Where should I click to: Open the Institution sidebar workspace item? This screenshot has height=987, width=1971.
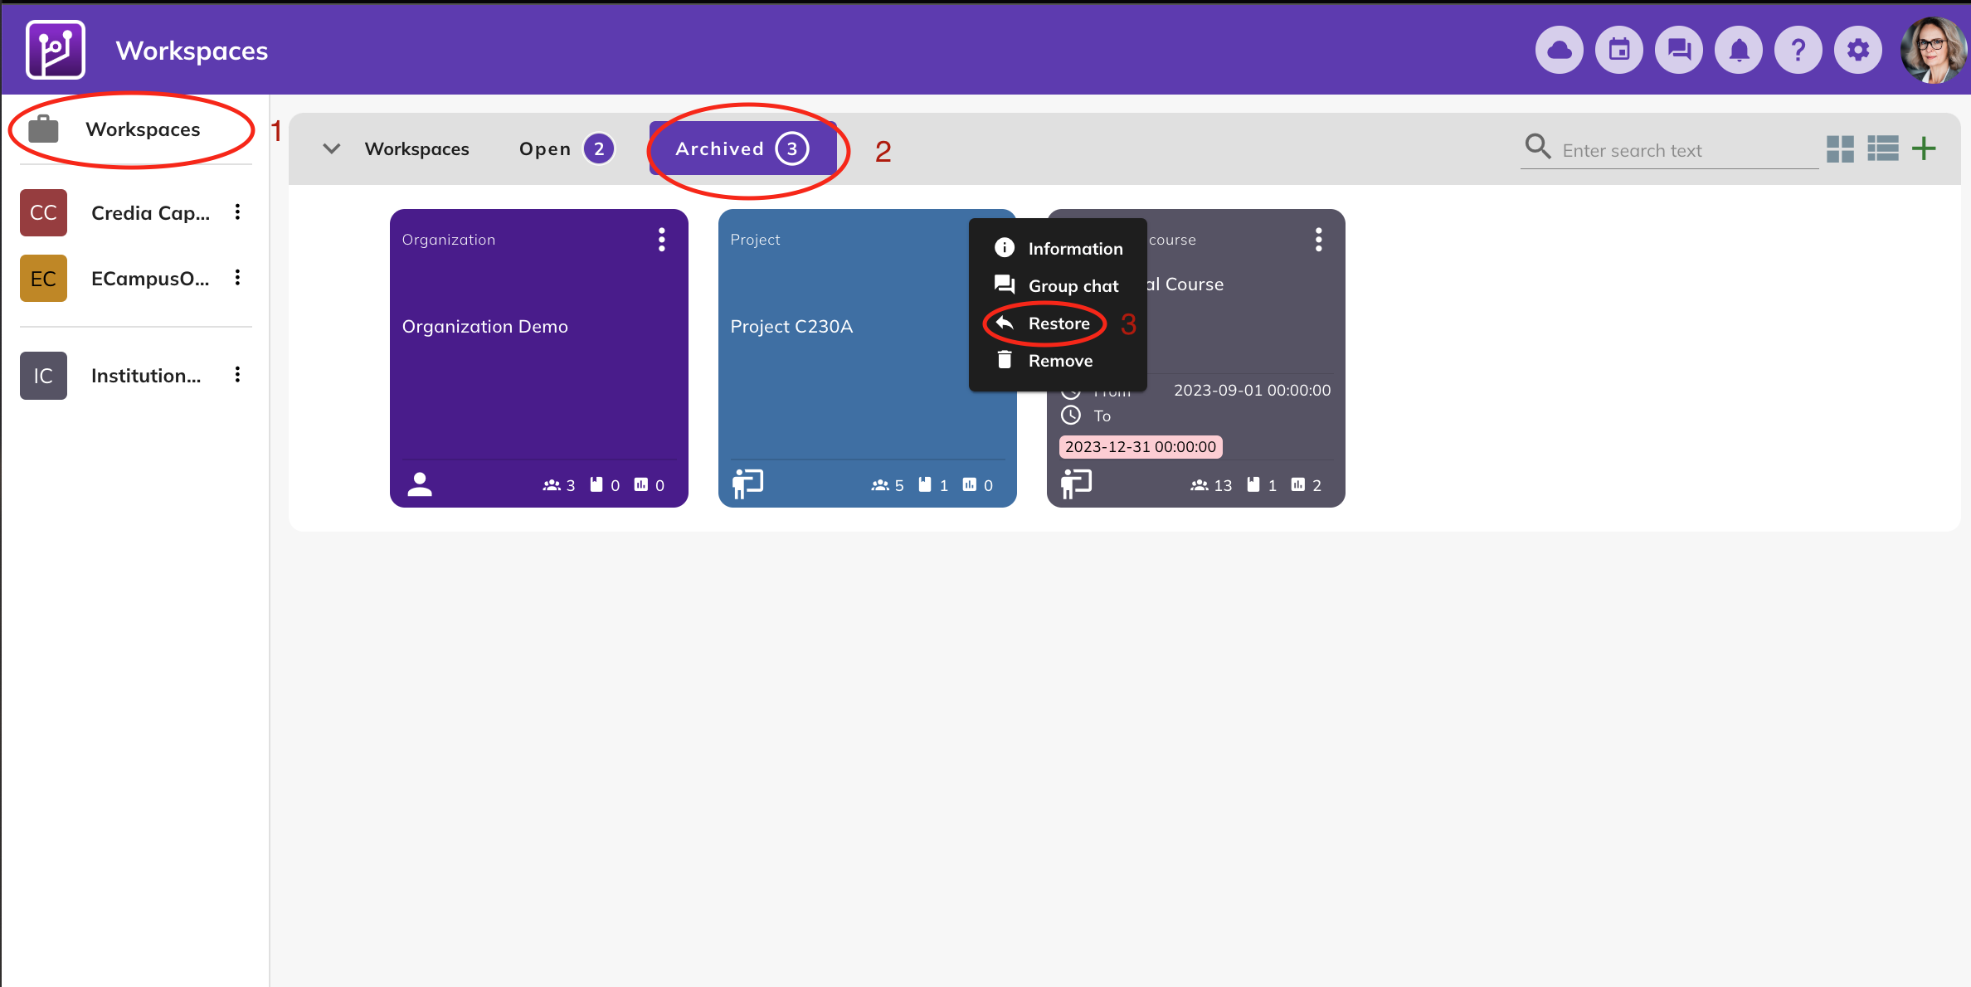click(x=145, y=376)
